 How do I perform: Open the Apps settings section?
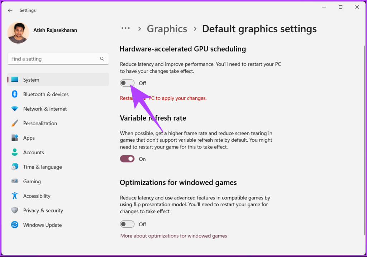pyautogui.click(x=29, y=138)
